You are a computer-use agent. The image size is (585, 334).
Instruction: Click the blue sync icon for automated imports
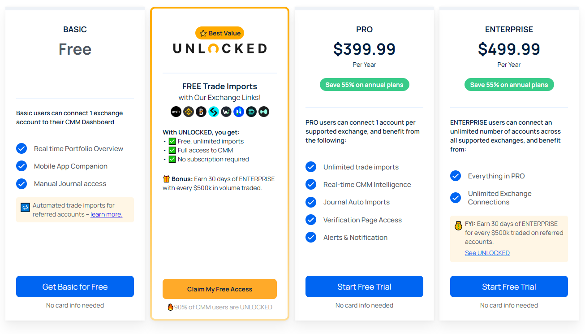(25, 207)
